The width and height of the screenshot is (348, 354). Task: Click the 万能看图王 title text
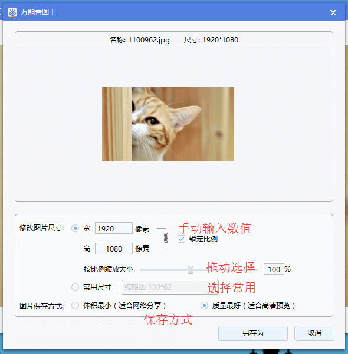tap(38, 12)
